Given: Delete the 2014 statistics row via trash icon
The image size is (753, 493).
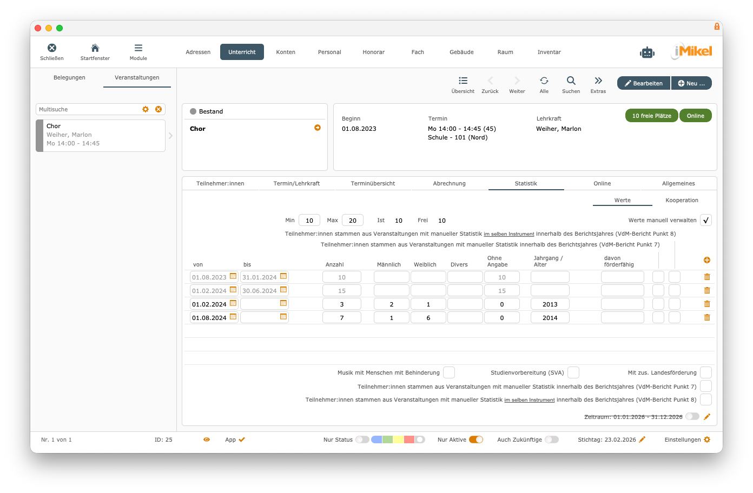Looking at the screenshot, I should 707,317.
